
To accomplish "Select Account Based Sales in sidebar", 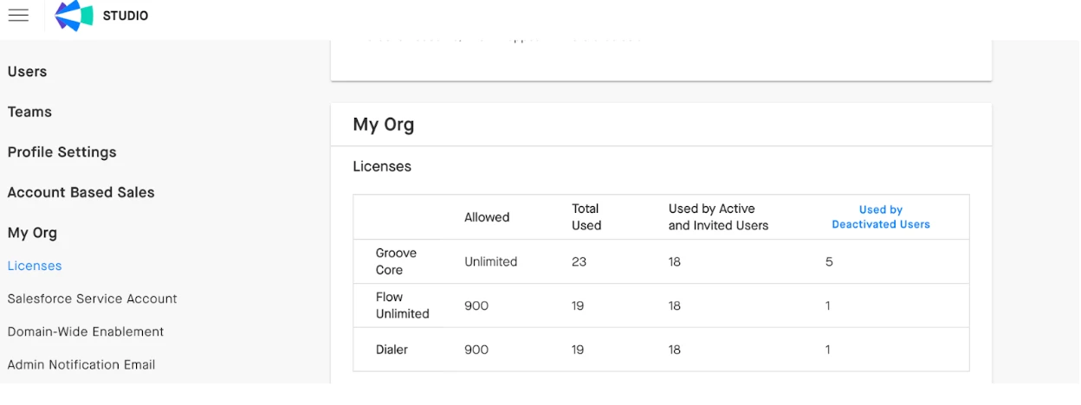I will [81, 192].
